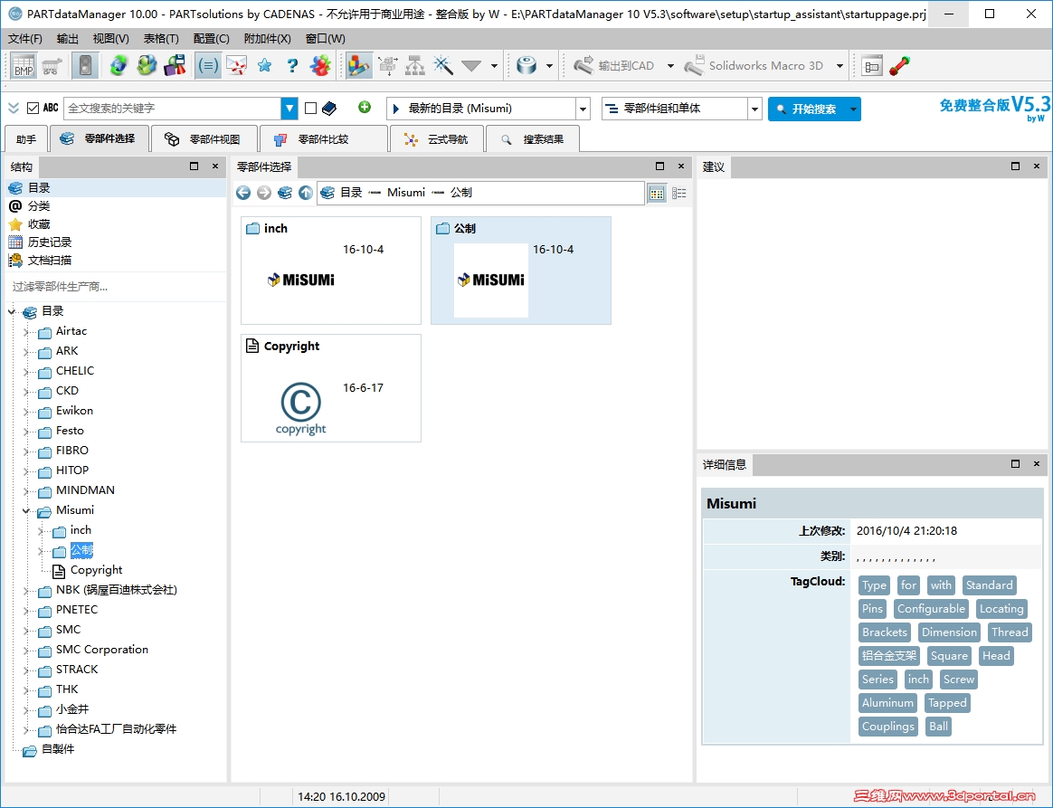Click the blue-green globe update icon

(119, 66)
